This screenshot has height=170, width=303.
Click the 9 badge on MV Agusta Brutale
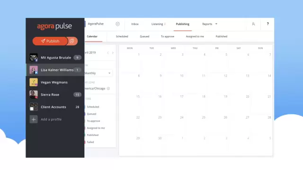point(77,58)
